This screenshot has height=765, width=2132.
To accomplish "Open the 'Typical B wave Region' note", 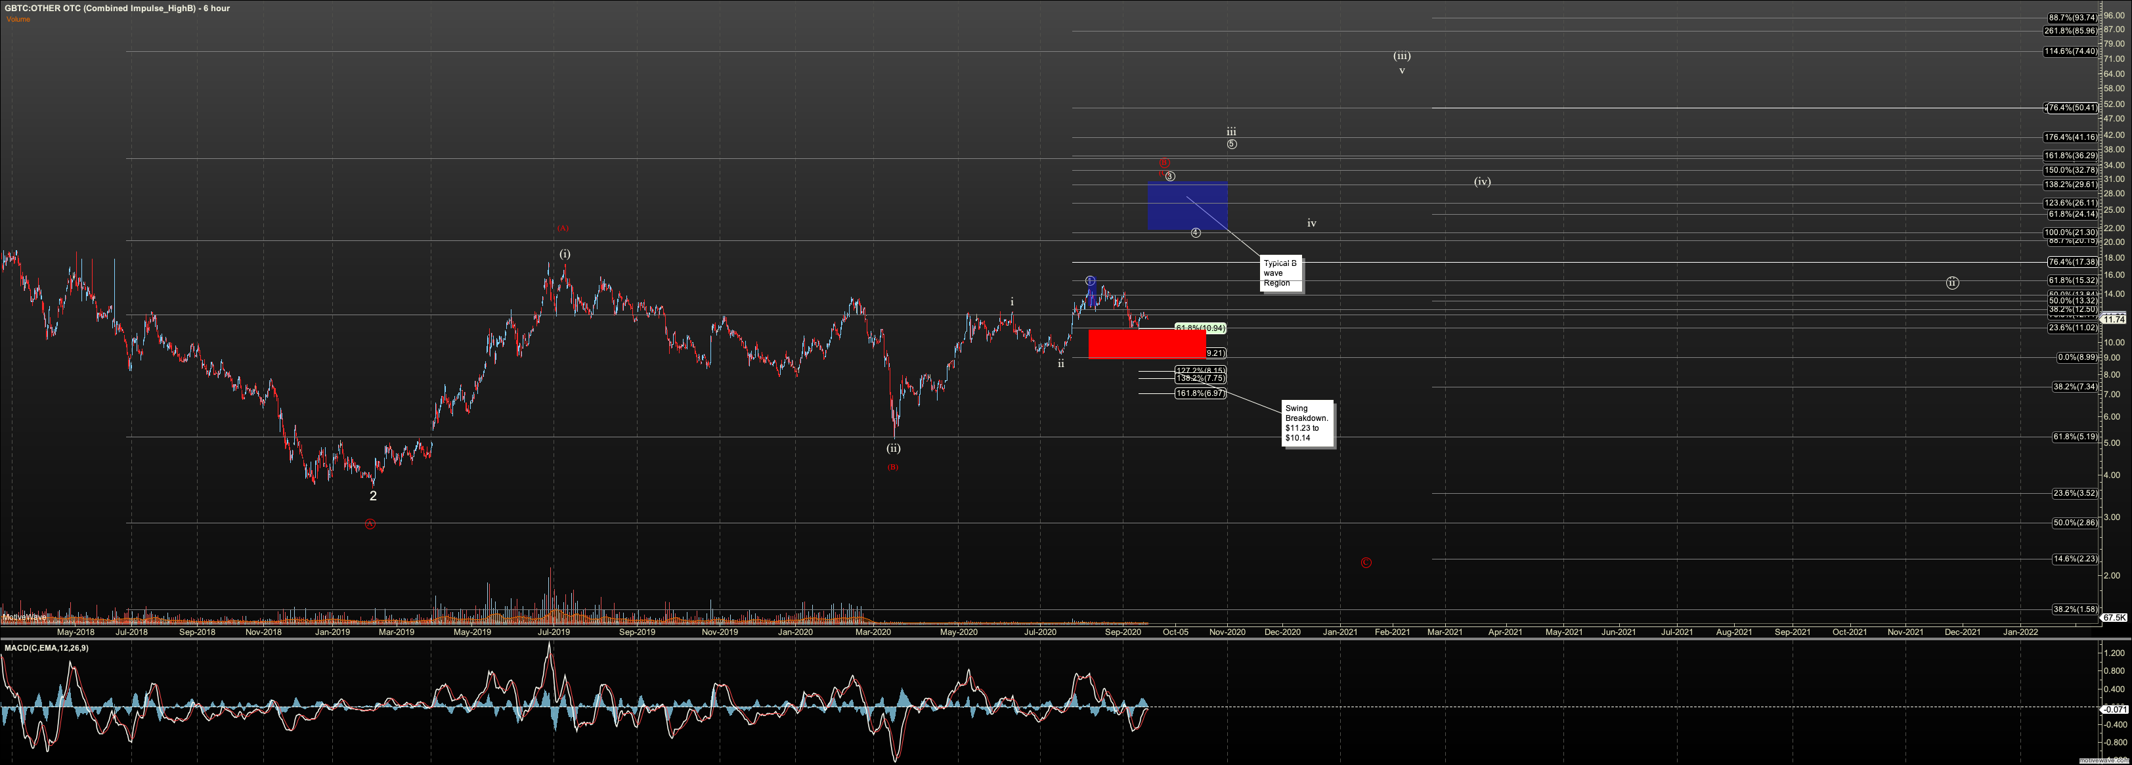I will pos(1280,273).
